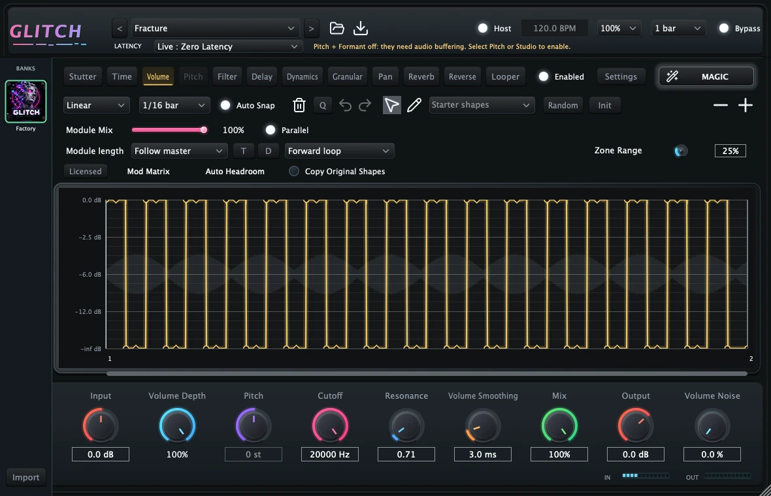771x496 pixels.
Task: Open the Starter shapes dropdown
Action: point(482,105)
